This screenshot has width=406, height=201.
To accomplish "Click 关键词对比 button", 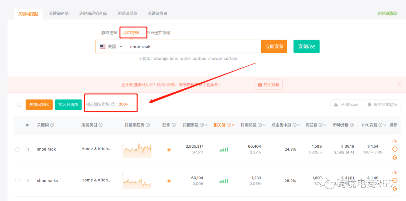I will pyautogui.click(x=39, y=105).
